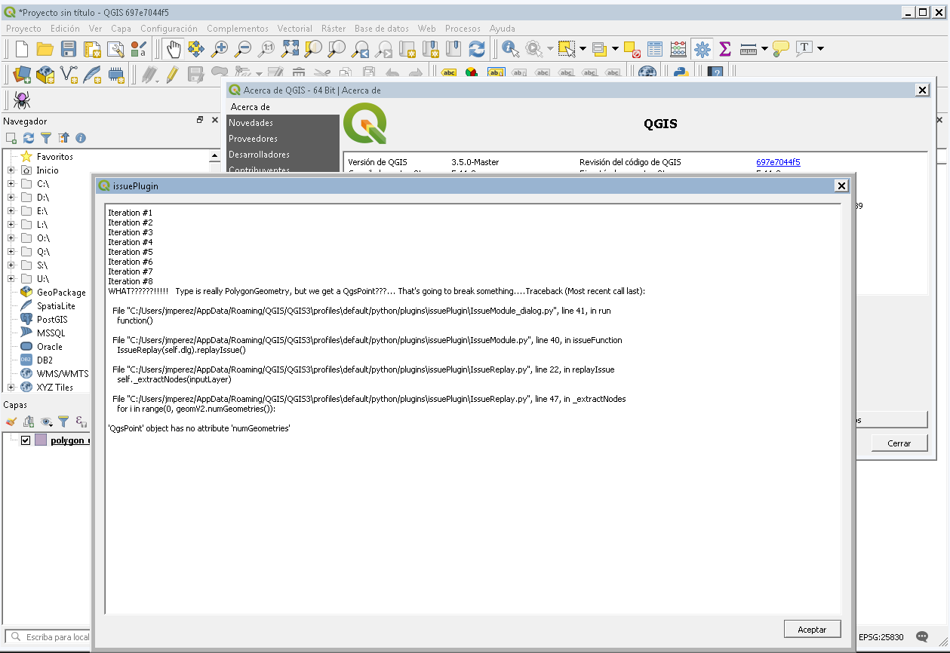Click the New GeoPackage Layer icon
The image size is (950, 653).
click(45, 74)
